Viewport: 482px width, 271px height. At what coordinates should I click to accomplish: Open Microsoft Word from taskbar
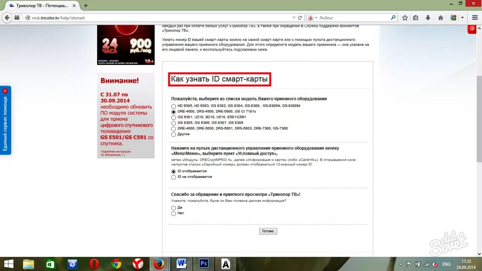coord(182,264)
